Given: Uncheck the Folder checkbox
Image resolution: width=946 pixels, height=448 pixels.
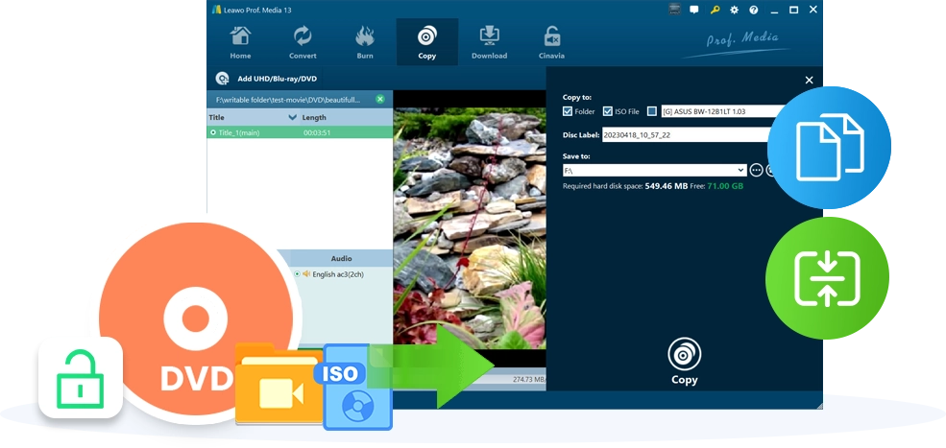Looking at the screenshot, I should 568,111.
